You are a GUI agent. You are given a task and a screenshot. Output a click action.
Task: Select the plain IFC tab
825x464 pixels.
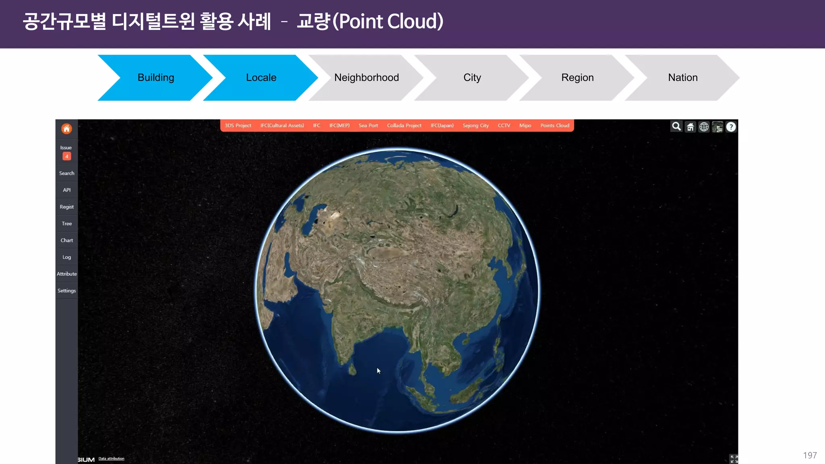point(317,126)
